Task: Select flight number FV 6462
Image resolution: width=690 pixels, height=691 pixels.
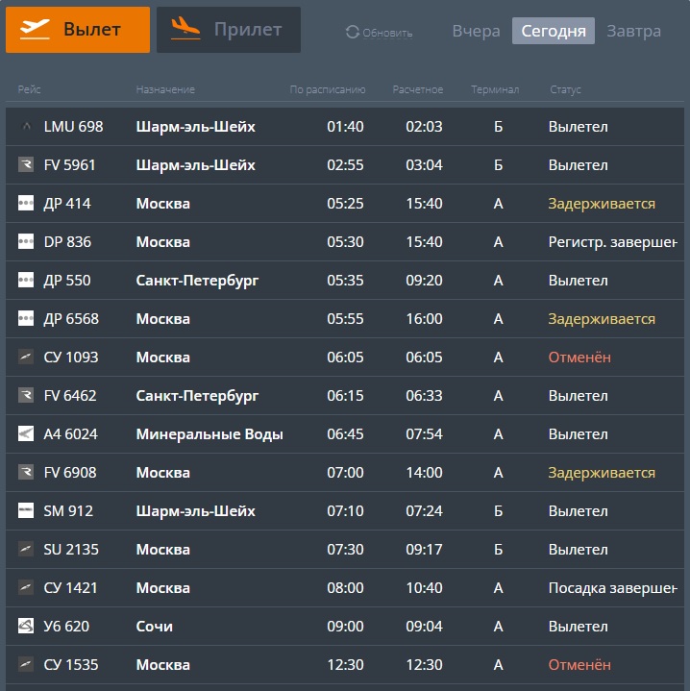Action: pyautogui.click(x=70, y=395)
